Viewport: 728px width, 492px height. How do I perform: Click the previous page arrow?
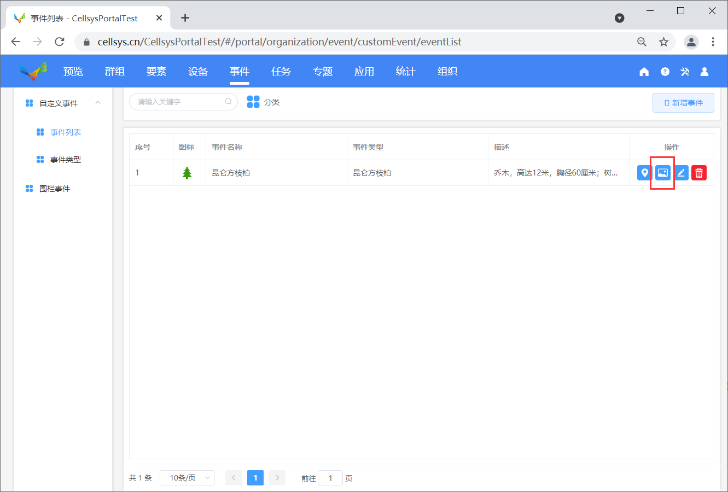[234, 478]
